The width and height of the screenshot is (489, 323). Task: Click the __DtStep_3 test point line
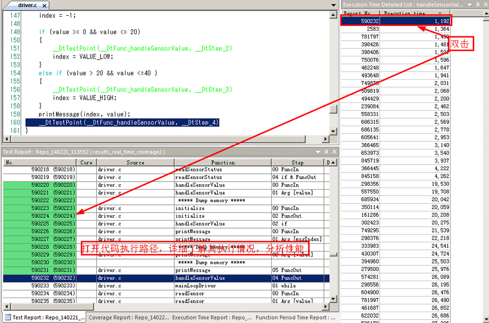pos(142,89)
